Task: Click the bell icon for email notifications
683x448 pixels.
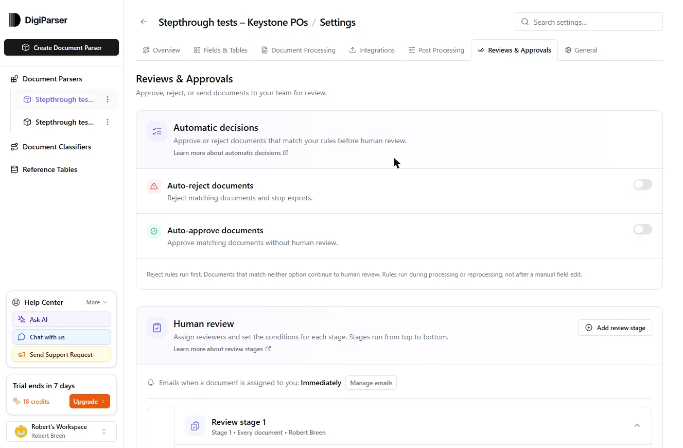Action: pos(151,383)
